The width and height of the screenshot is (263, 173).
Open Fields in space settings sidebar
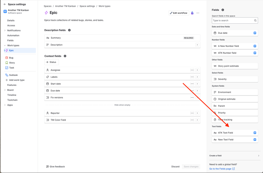coord(11,41)
